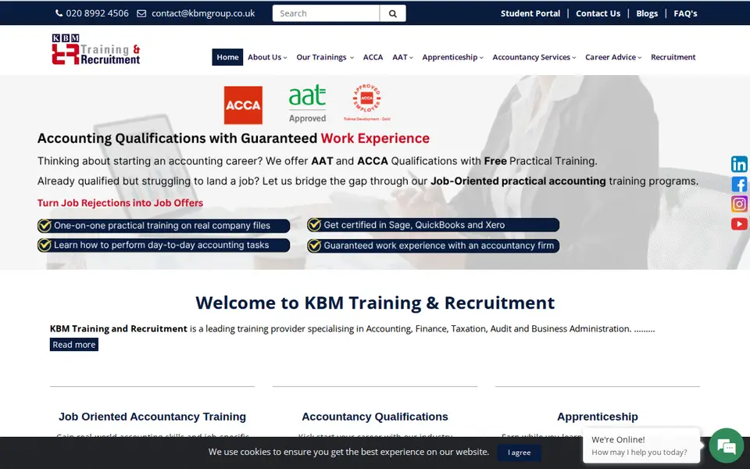The height and width of the screenshot is (469, 750).
Task: Expand the AAT dropdown menu
Action: click(402, 57)
